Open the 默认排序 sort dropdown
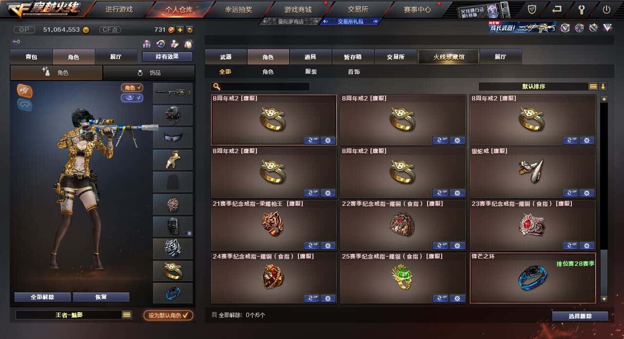The image size is (624, 339). coord(533,86)
